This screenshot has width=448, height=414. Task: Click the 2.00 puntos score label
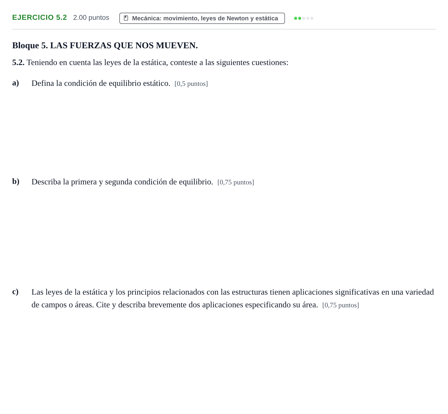[x=91, y=18]
